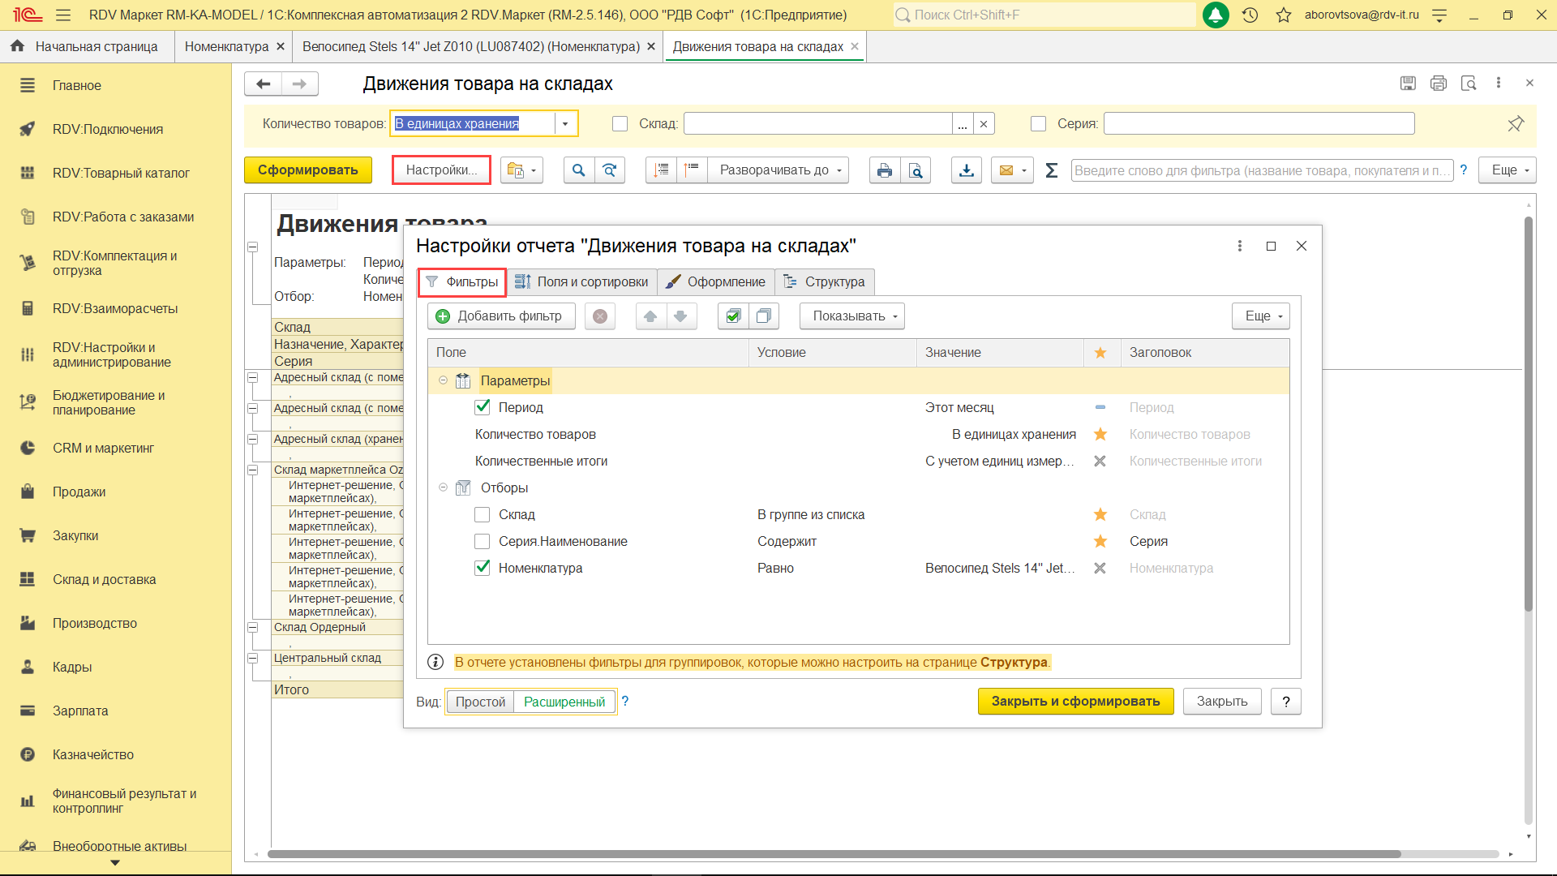Viewport: 1557px width, 876px height.
Task: Collapse the Параметры tree group
Action: point(443,380)
